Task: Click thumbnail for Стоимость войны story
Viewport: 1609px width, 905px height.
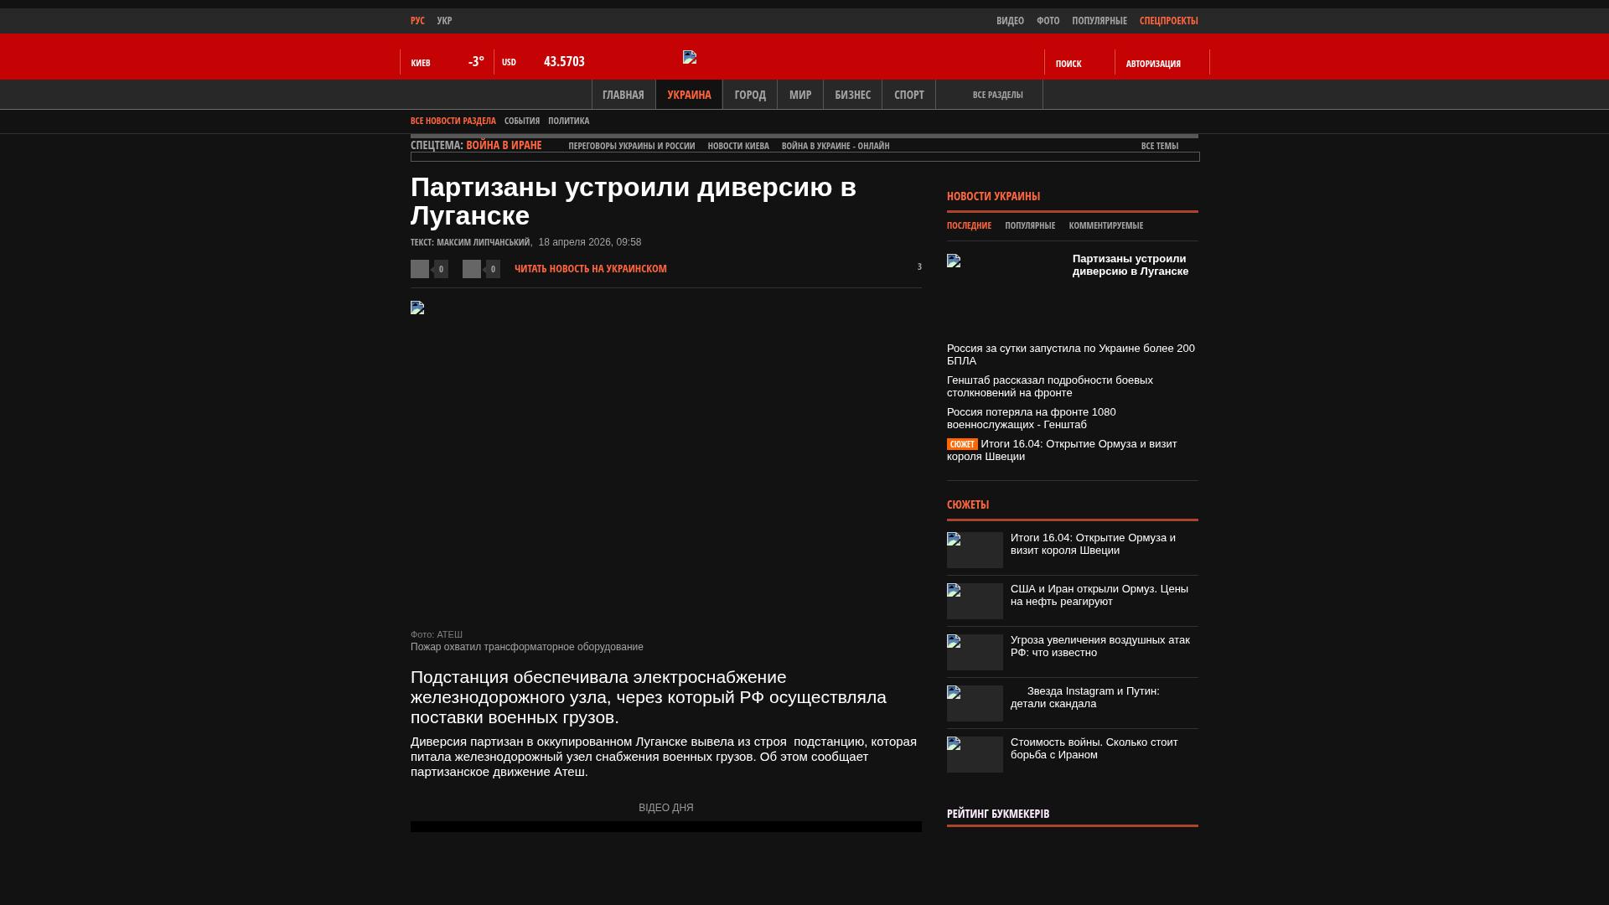Action: (975, 754)
